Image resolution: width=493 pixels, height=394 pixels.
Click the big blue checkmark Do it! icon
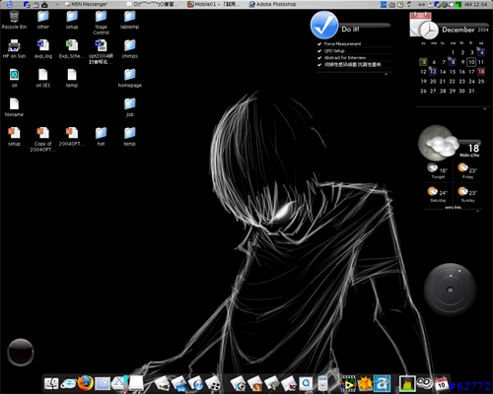pyautogui.click(x=324, y=25)
